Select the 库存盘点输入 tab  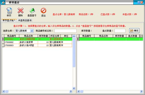[x=9, y=20]
